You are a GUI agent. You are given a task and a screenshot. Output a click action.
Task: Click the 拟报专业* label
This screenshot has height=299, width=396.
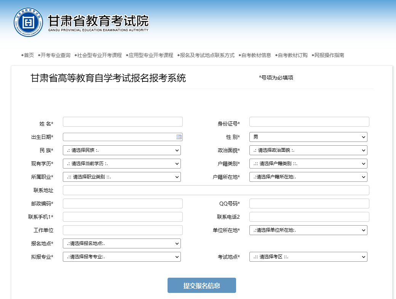tap(42, 257)
